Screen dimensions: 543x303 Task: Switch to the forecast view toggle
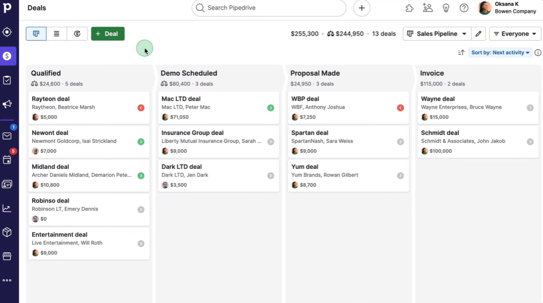77,34
